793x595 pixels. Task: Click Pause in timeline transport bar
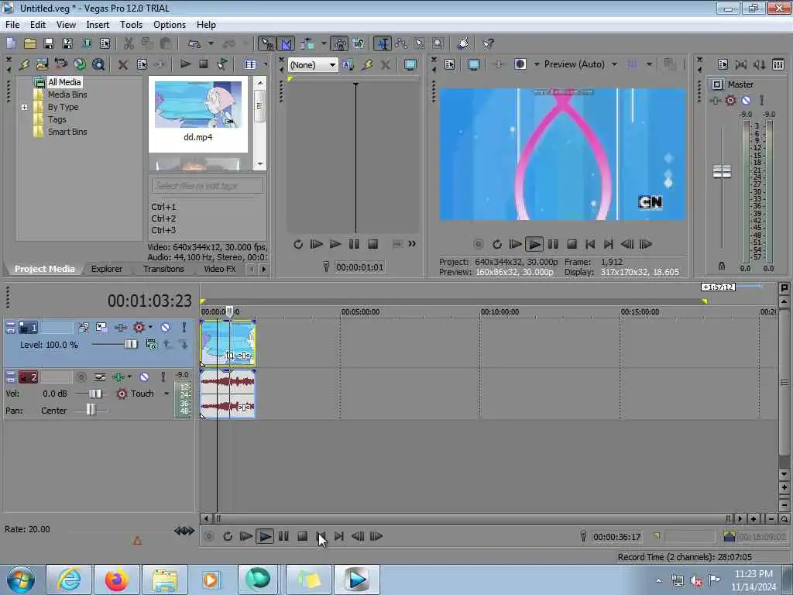(283, 536)
